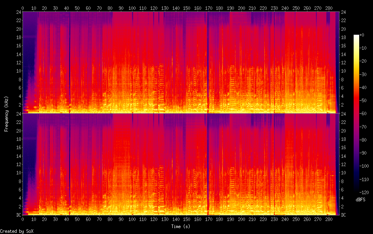Pick the "-110" dBFS scale label
The width and height of the screenshot is (373, 234).
[x=364, y=180]
